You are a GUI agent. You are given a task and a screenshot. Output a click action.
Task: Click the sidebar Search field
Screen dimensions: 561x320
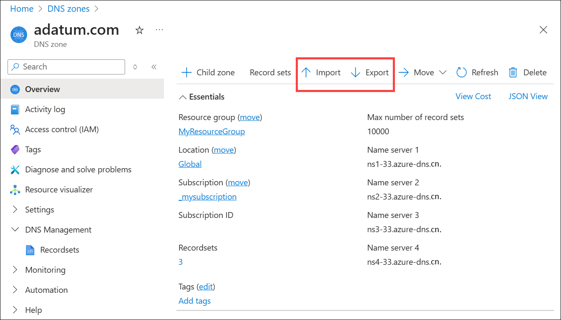67,67
